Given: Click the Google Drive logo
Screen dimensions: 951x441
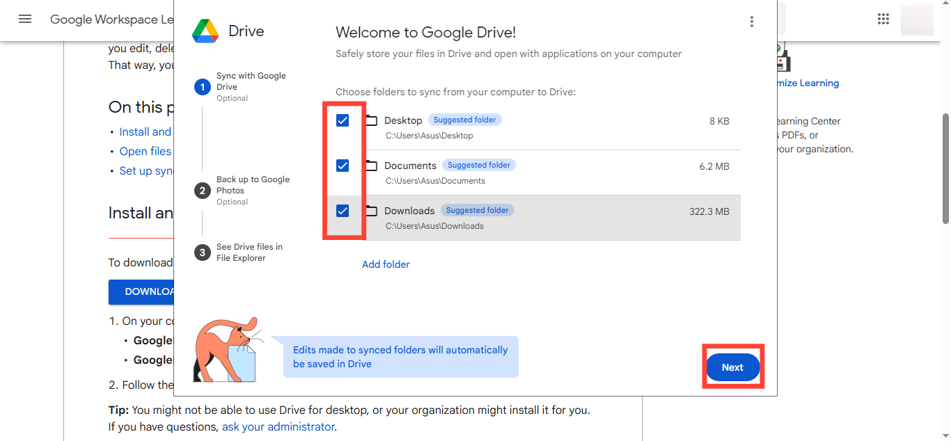Looking at the screenshot, I should click(x=205, y=31).
